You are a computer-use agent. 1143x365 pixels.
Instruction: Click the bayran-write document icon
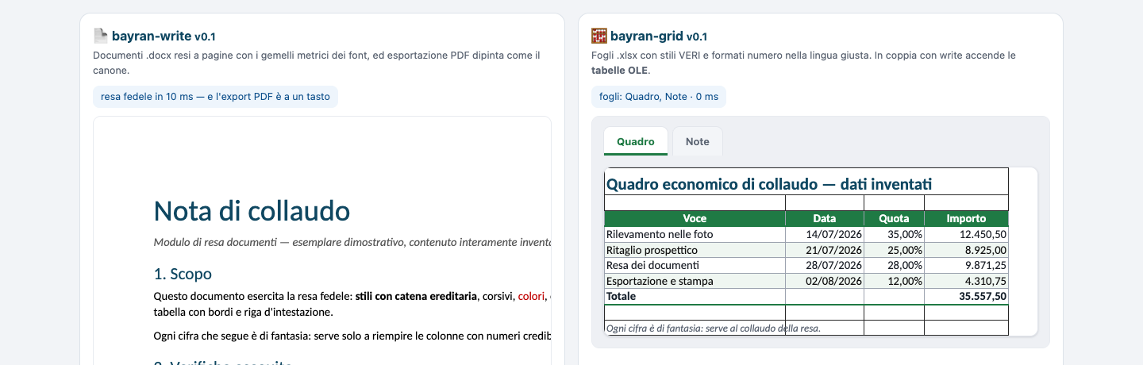point(100,36)
